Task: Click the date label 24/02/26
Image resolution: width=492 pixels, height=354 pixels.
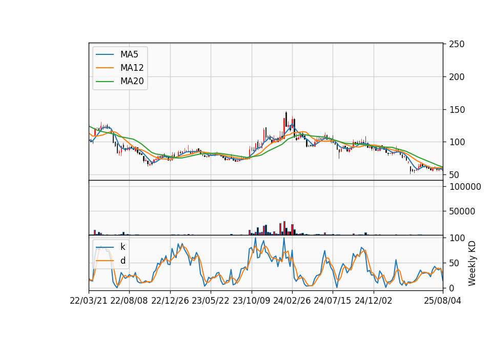Action: tap(292, 301)
